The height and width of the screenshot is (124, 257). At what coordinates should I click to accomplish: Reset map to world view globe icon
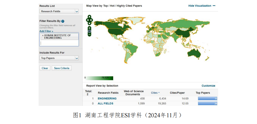(89, 31)
